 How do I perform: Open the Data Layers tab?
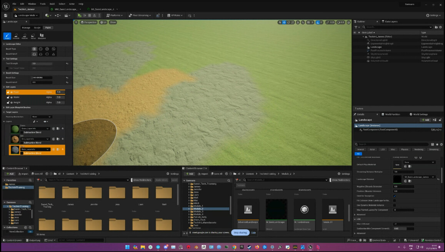(390, 22)
